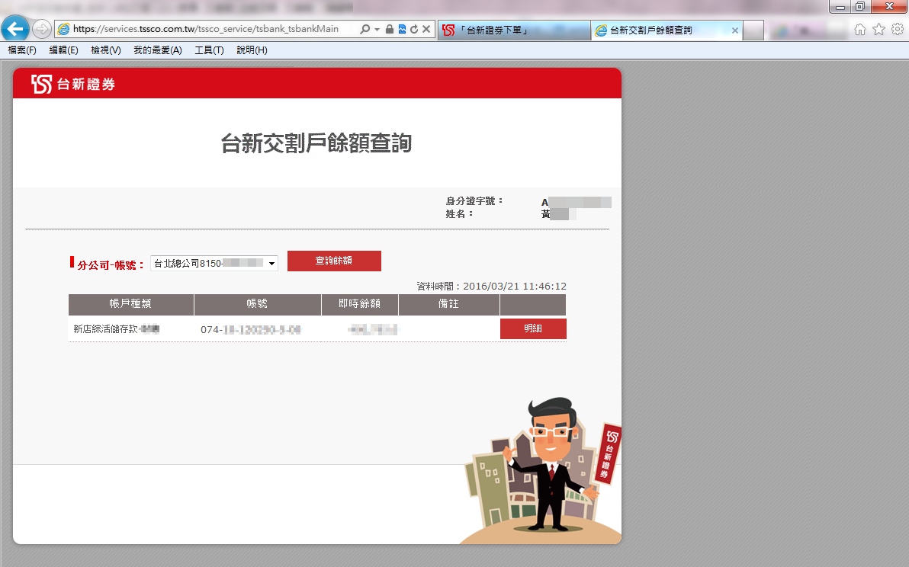Image resolution: width=909 pixels, height=567 pixels.
Task: Expand the 分公司-帳號 account dropdown
Action: (x=271, y=263)
